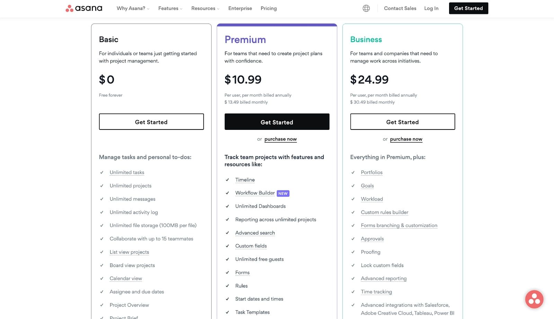Click Get Started under the Basic plan
Image resolution: width=554 pixels, height=319 pixels.
tap(151, 122)
